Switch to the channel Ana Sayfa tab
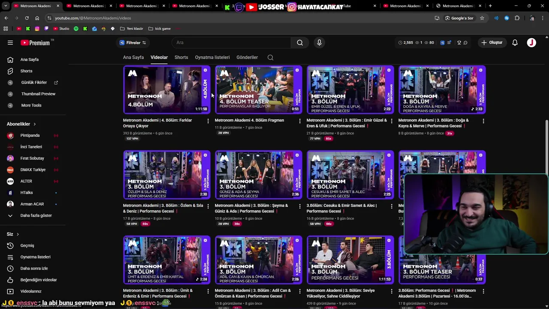Image resolution: width=549 pixels, height=309 pixels. (x=133, y=57)
